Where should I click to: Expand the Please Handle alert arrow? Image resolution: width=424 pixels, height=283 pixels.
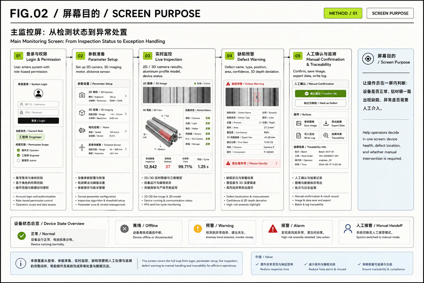(276, 163)
